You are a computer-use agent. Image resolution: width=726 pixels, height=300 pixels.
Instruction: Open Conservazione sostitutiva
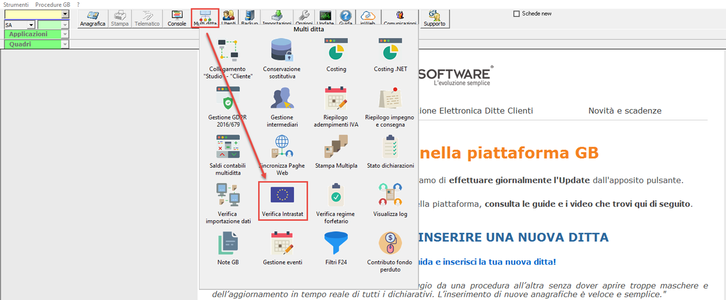point(282,59)
